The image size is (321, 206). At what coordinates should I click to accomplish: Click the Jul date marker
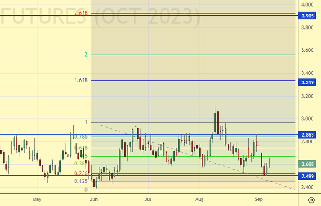pyautogui.click(x=148, y=199)
